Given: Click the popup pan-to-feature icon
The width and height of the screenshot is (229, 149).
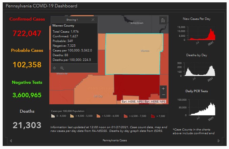Looking at the screenshot, I should 55,68.
